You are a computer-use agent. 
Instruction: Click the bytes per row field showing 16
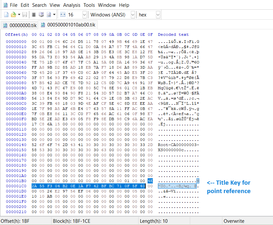75,15
